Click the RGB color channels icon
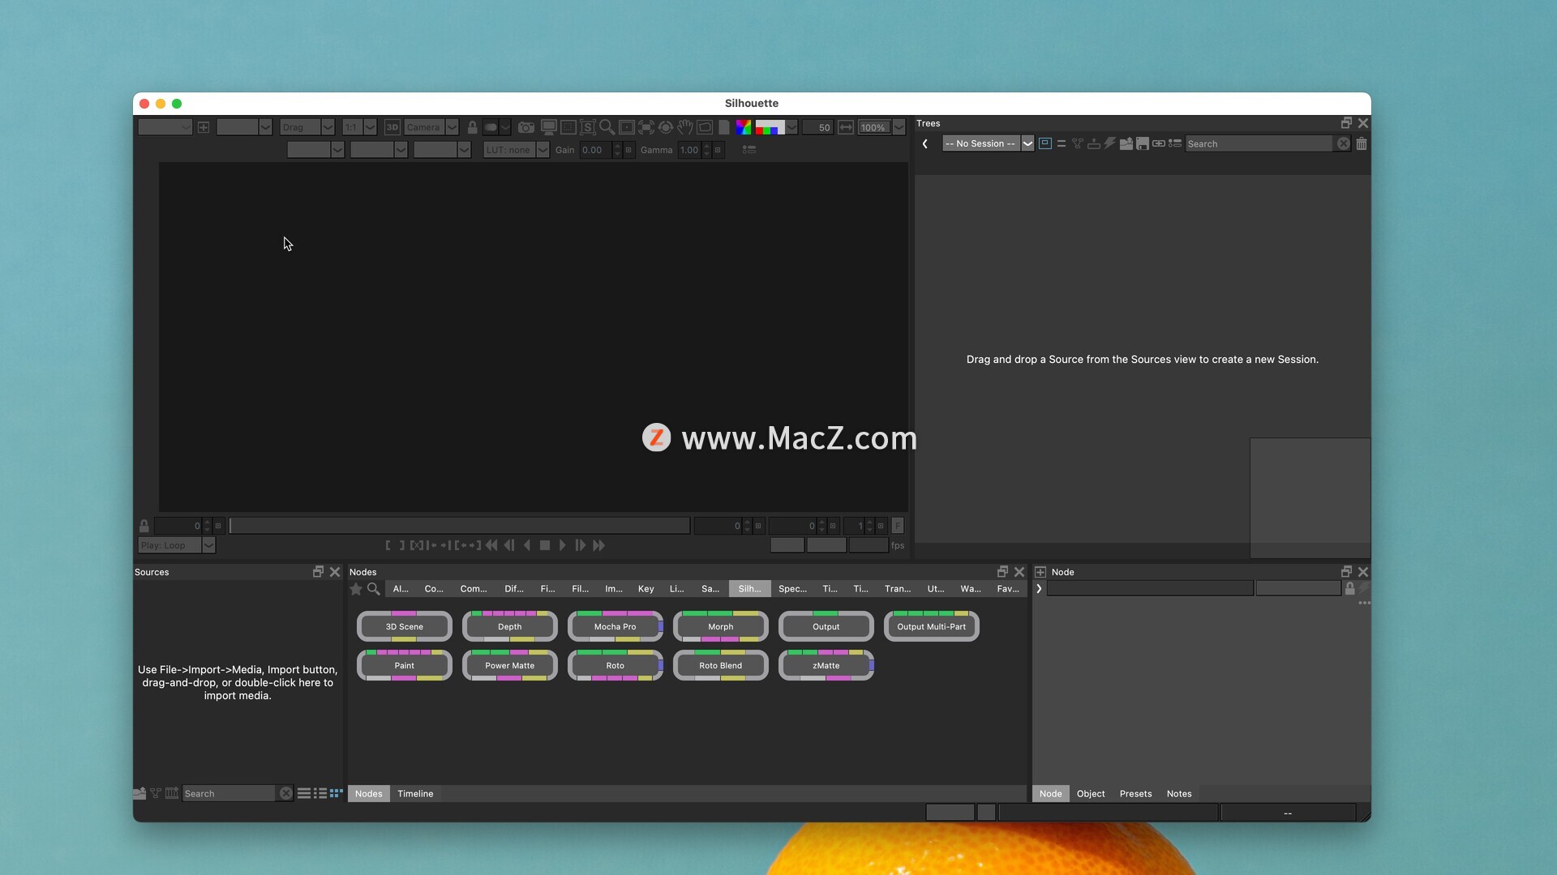 [743, 127]
